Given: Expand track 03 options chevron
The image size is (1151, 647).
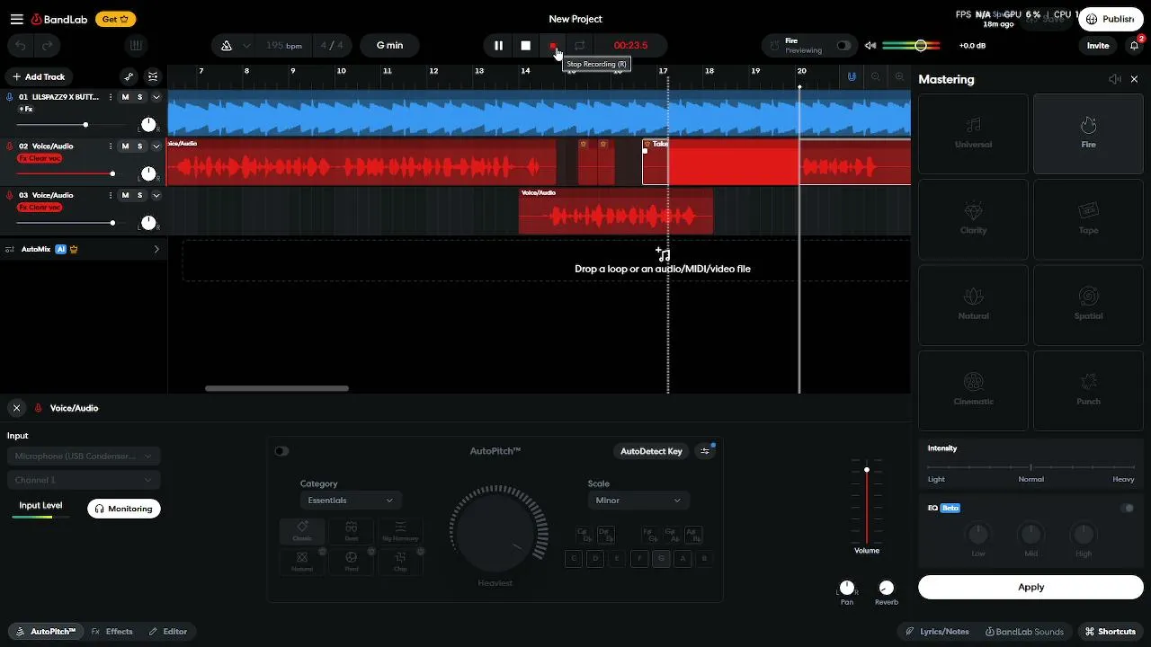Looking at the screenshot, I should (156, 195).
